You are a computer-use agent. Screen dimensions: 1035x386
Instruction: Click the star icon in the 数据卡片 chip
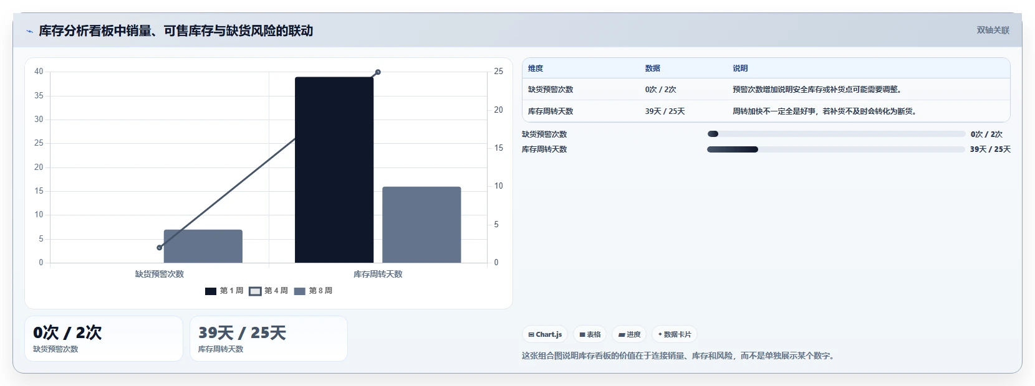coord(660,334)
